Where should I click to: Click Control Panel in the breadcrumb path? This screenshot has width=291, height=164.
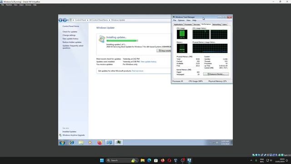[80, 20]
